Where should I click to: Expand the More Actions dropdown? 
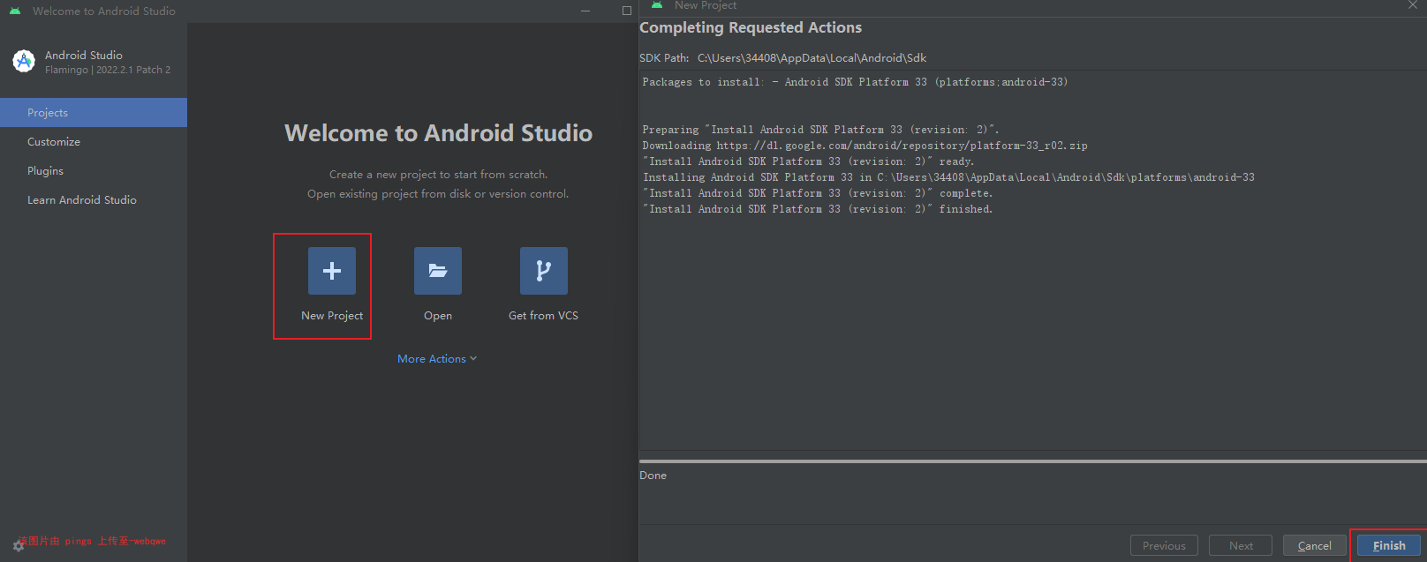point(437,359)
